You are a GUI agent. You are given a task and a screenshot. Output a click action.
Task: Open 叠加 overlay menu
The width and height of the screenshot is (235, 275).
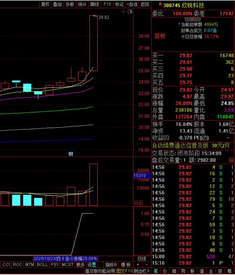click(57, 4)
